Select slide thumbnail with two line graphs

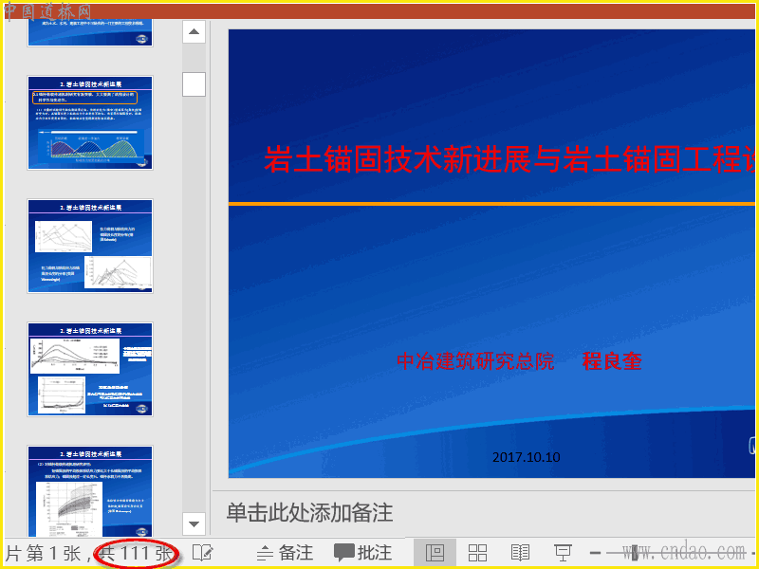pyautogui.click(x=90, y=246)
